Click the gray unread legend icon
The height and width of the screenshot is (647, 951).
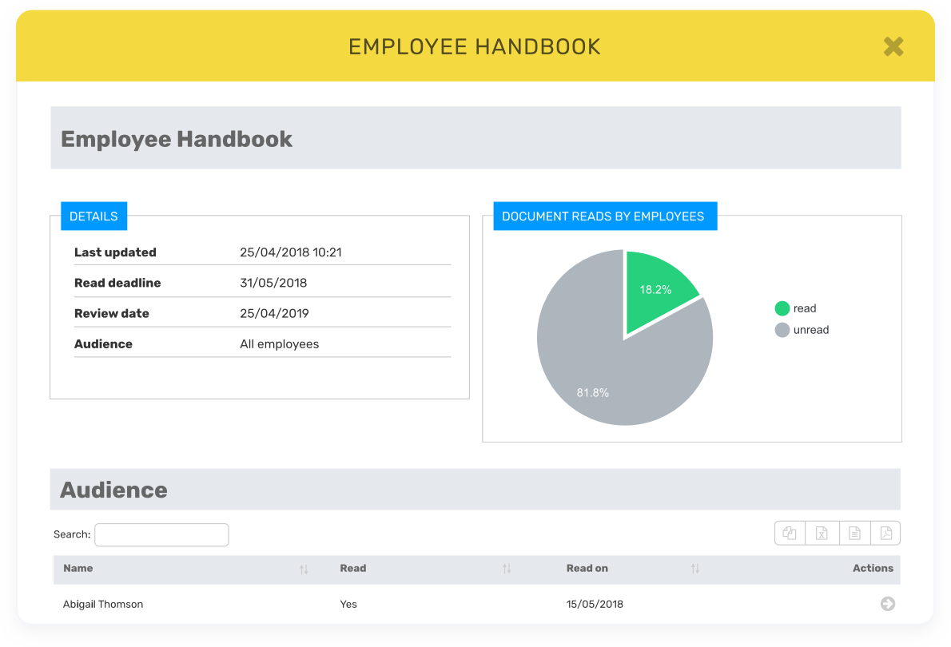tap(782, 330)
